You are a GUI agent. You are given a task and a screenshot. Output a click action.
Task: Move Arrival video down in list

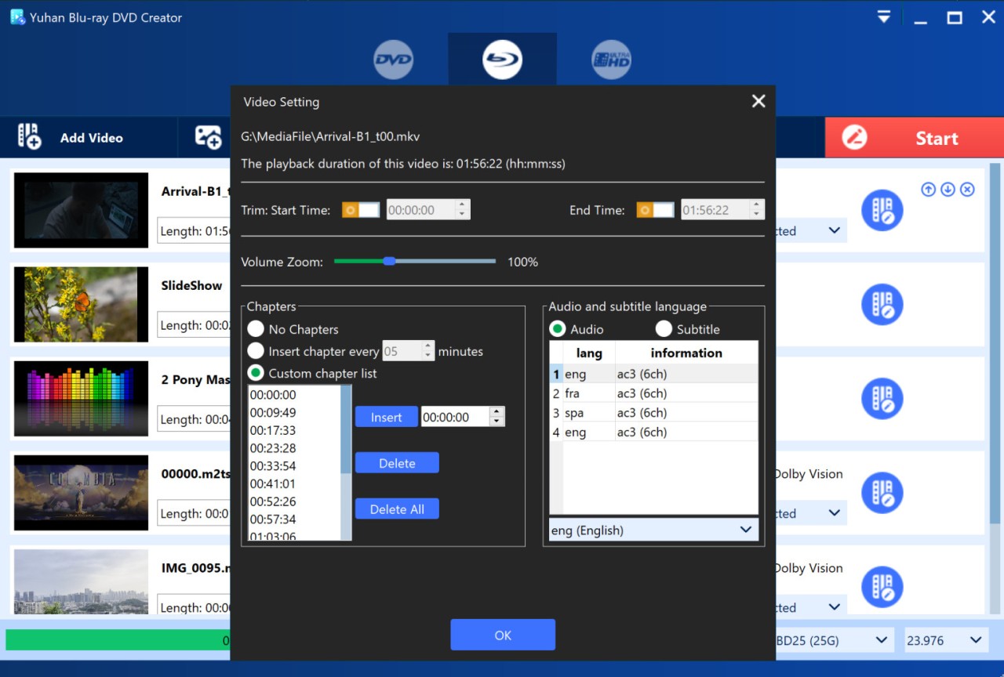pyautogui.click(x=948, y=190)
